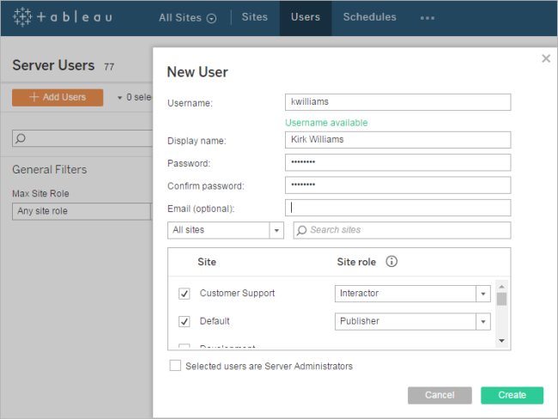Open the more options ellipsis menu
Viewport: 558px width, 419px height.
427,18
